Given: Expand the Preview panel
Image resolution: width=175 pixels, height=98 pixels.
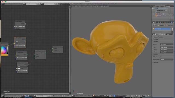Looking at the screenshot, I should click(156, 39).
